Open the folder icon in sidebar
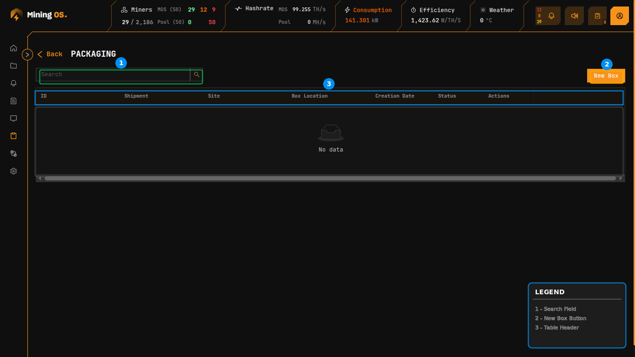 (x=13, y=66)
